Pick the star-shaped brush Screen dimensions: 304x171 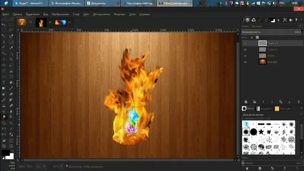[261, 132]
